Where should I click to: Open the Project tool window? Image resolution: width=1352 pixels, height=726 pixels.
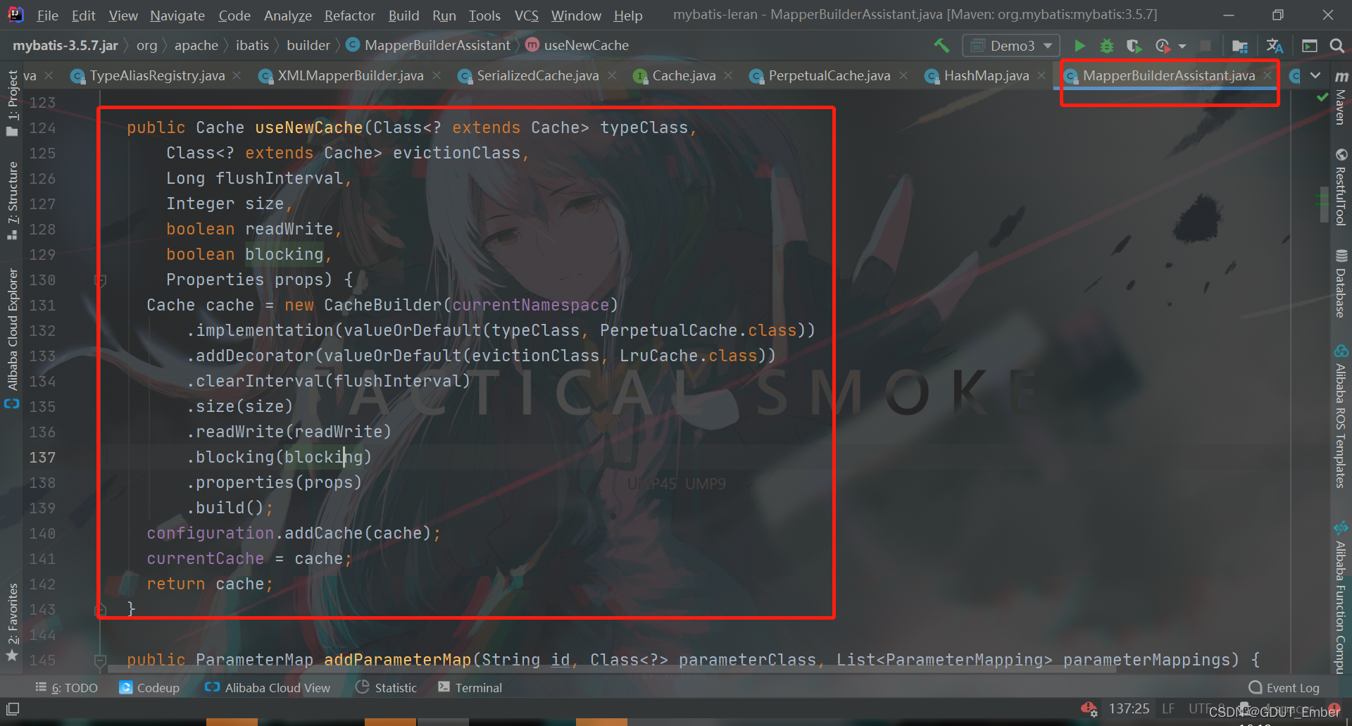click(12, 103)
